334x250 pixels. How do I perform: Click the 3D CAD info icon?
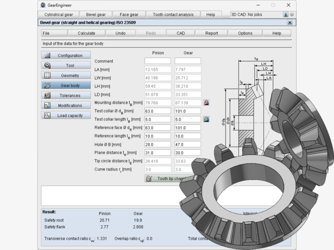pyautogui.click(x=286, y=15)
